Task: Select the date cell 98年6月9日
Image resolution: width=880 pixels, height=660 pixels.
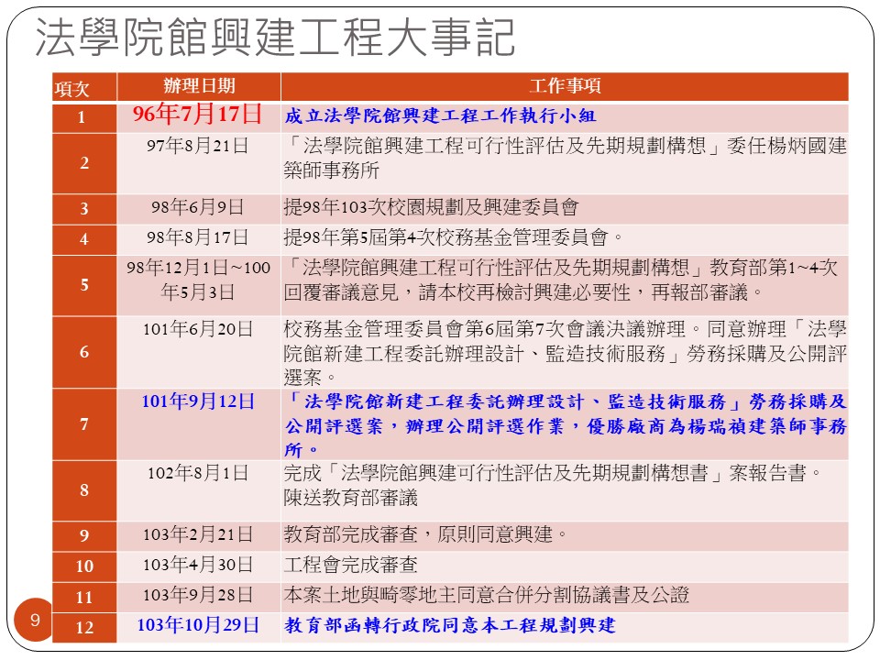Action: [198, 207]
